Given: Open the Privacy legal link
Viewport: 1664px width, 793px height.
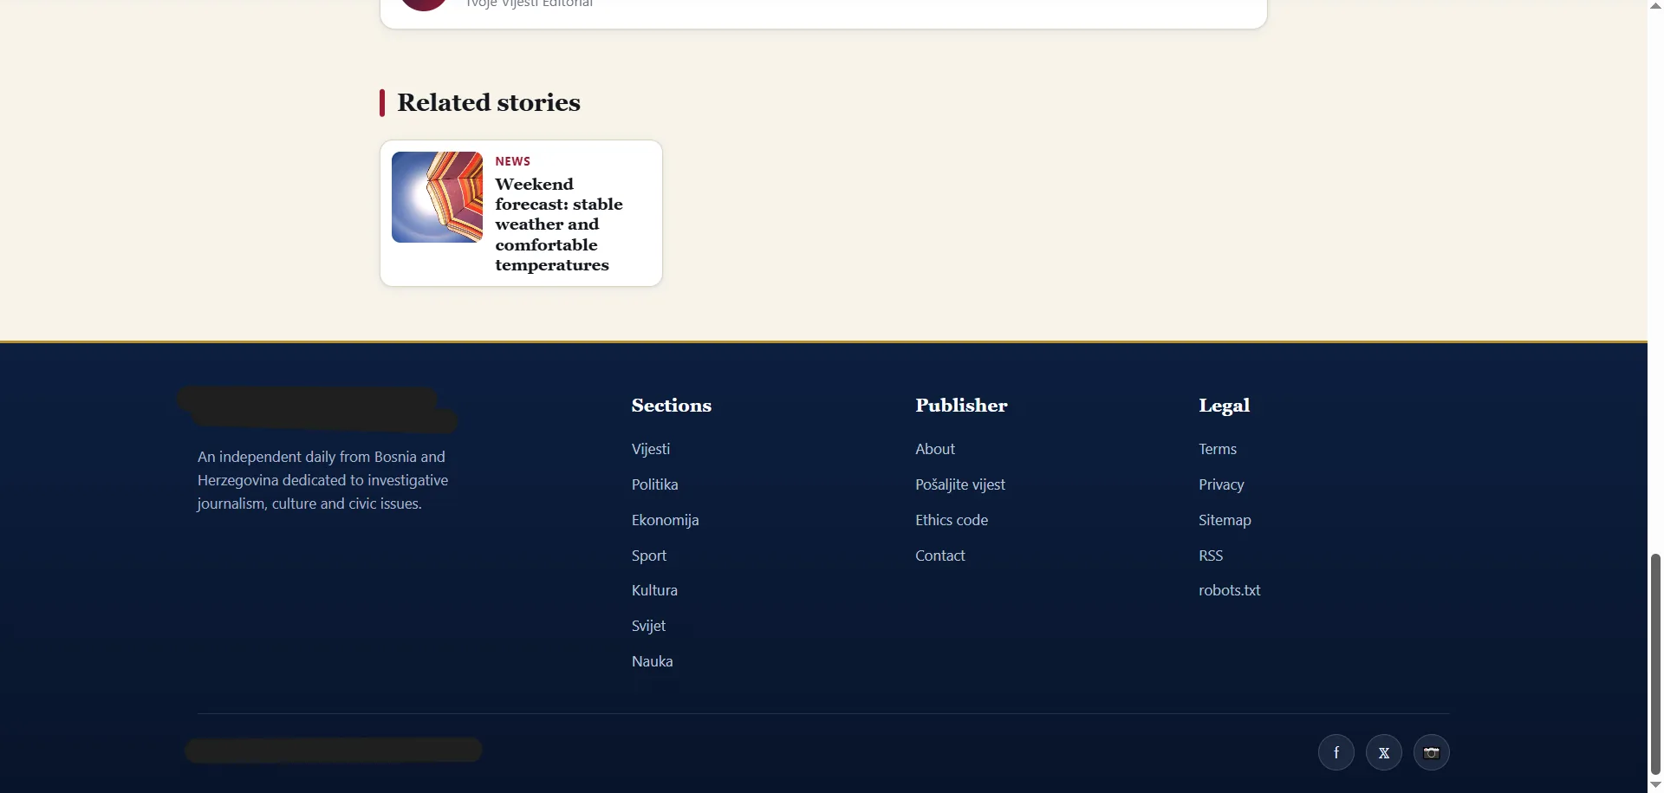Looking at the screenshot, I should (1220, 484).
